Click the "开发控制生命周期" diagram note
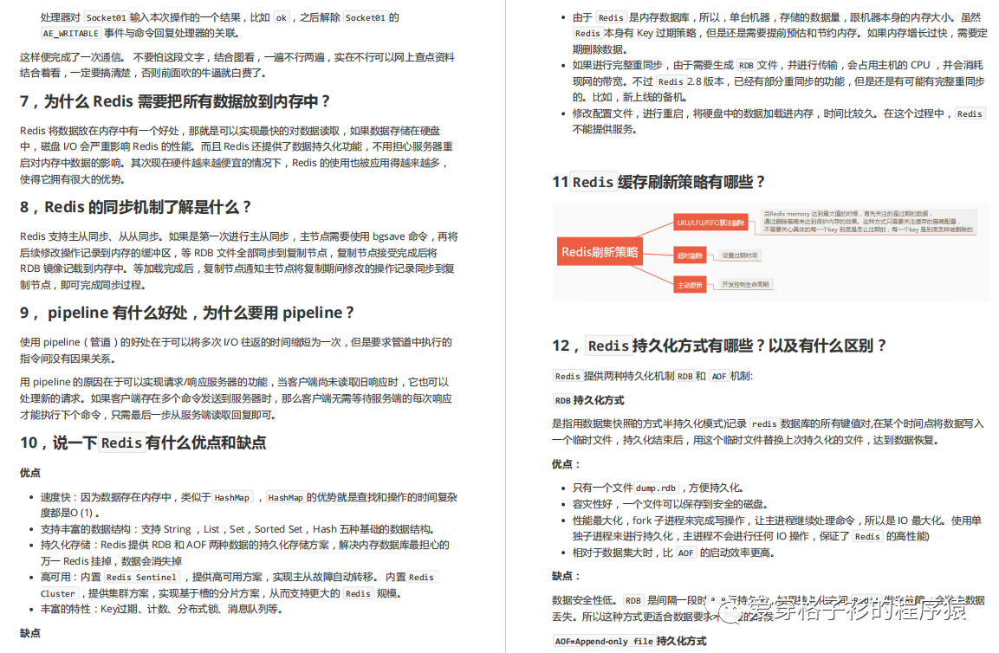999x653 pixels. tap(745, 284)
